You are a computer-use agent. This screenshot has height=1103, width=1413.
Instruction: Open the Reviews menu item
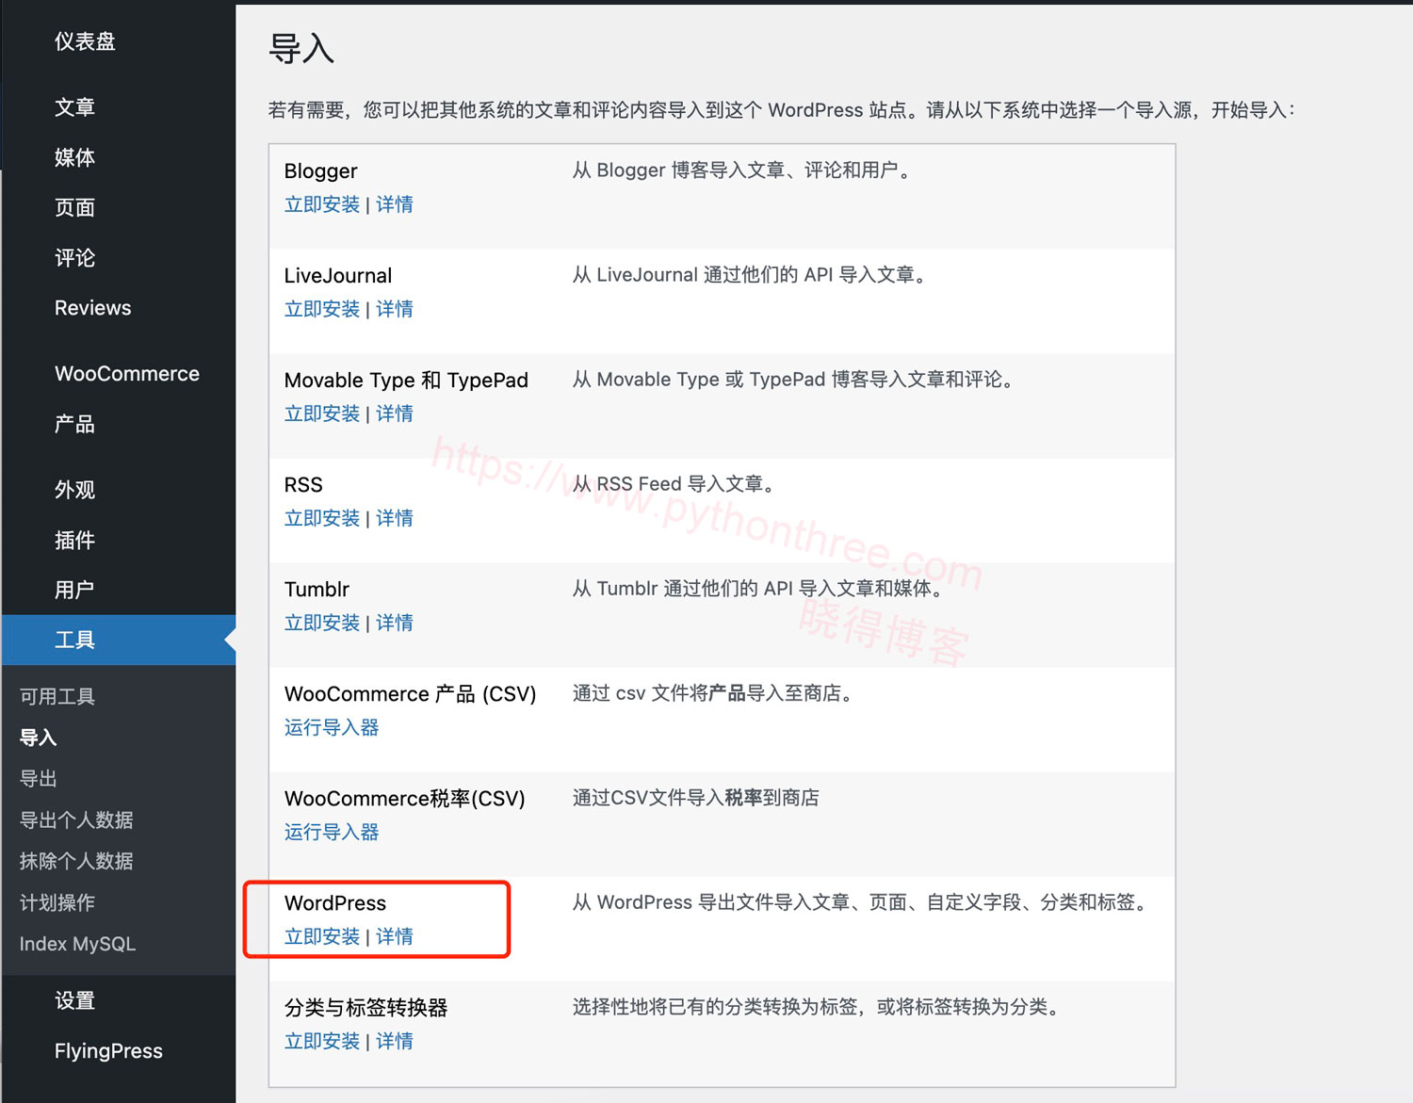click(x=92, y=308)
